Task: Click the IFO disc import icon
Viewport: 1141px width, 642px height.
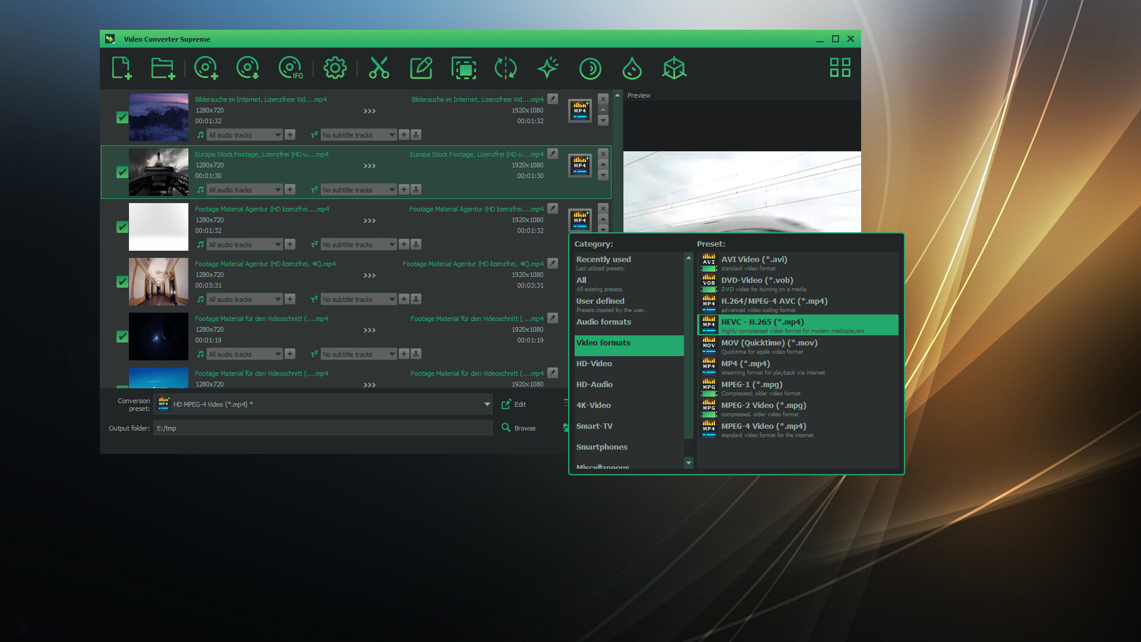Action: click(291, 68)
